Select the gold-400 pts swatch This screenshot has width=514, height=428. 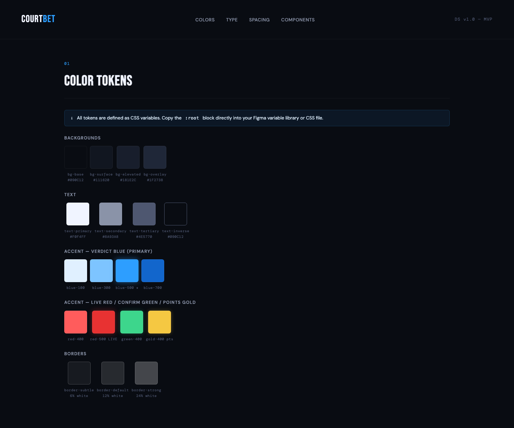pos(160,322)
